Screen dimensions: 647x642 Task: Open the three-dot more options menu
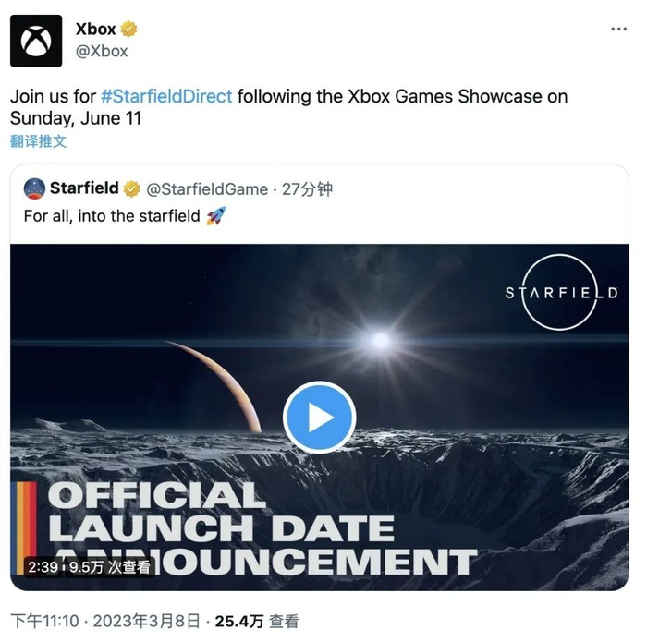[x=619, y=30]
